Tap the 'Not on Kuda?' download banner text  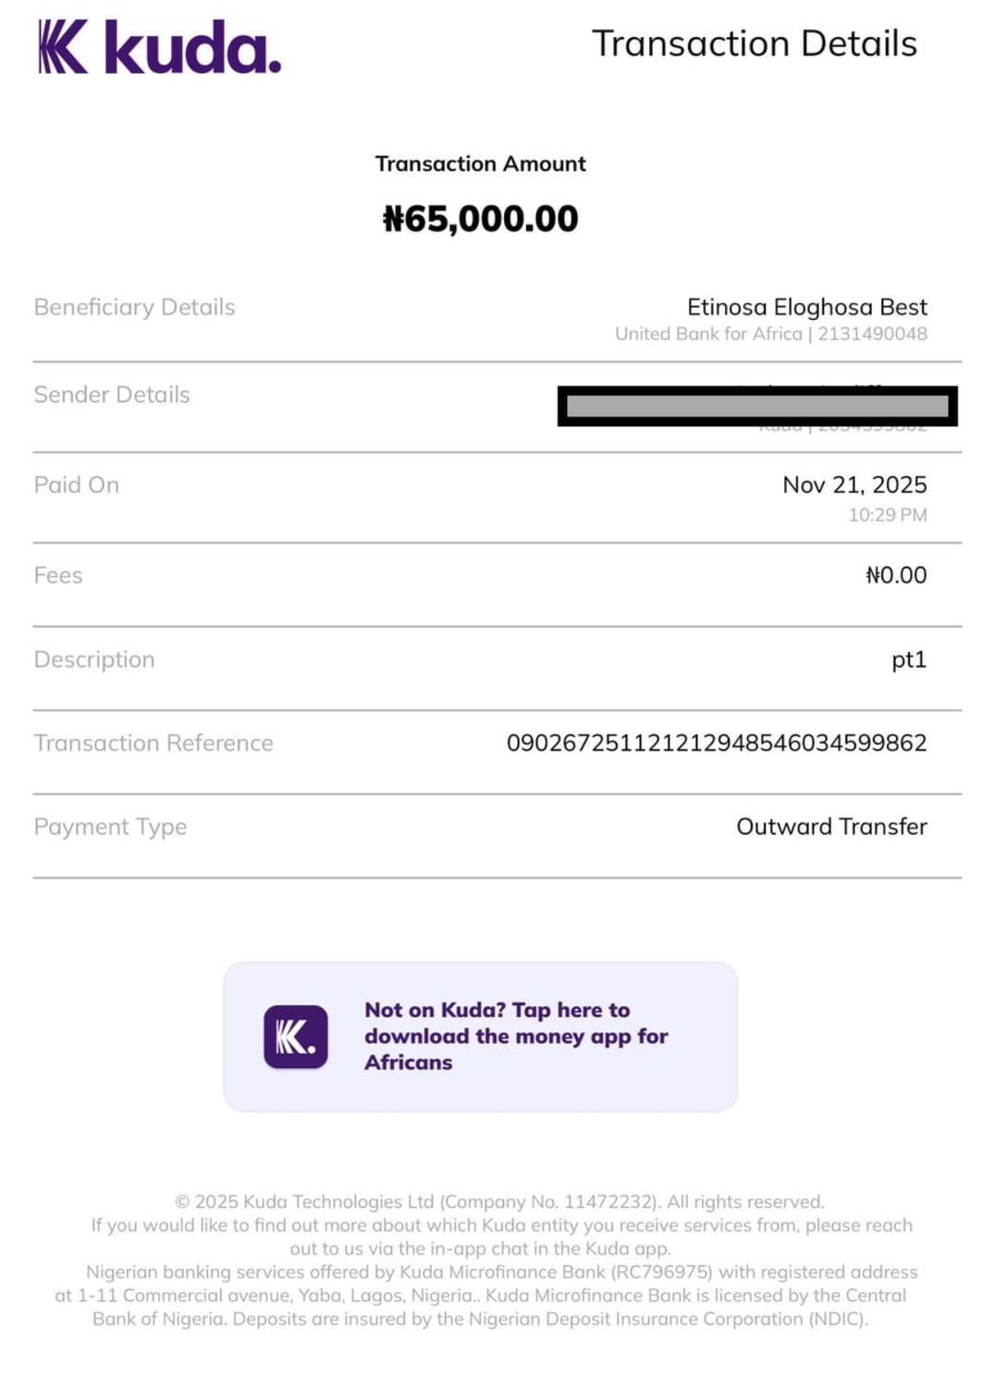(x=516, y=1037)
